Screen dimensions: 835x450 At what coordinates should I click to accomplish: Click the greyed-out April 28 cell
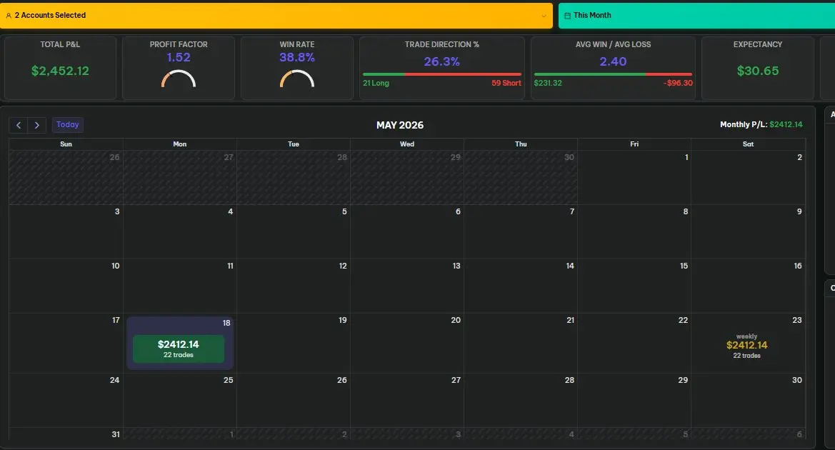click(294, 177)
